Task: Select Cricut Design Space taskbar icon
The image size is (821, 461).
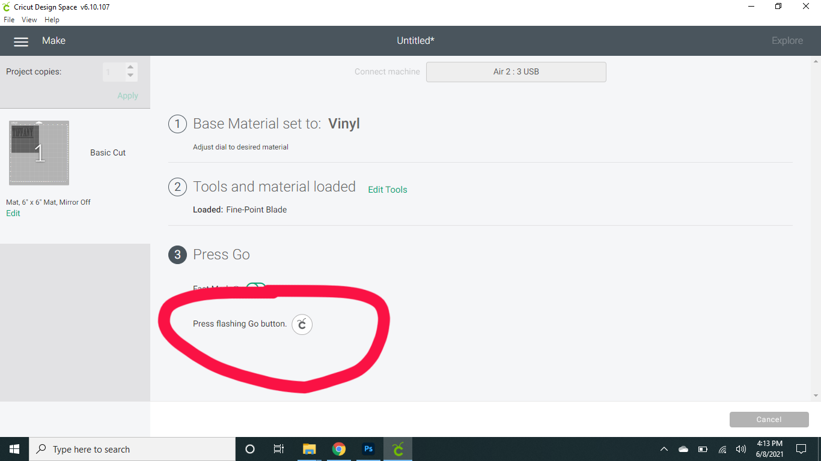Action: (398, 449)
